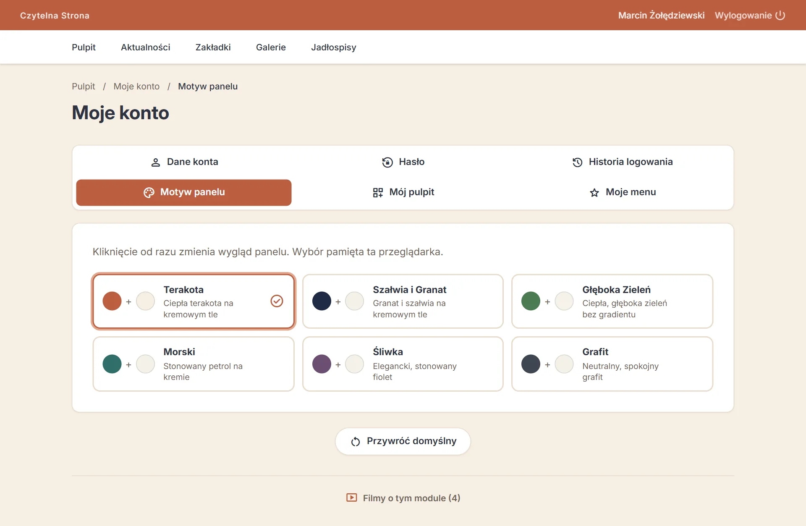Click the Przywróć domyślny button
This screenshot has width=806, height=526.
pyautogui.click(x=403, y=441)
